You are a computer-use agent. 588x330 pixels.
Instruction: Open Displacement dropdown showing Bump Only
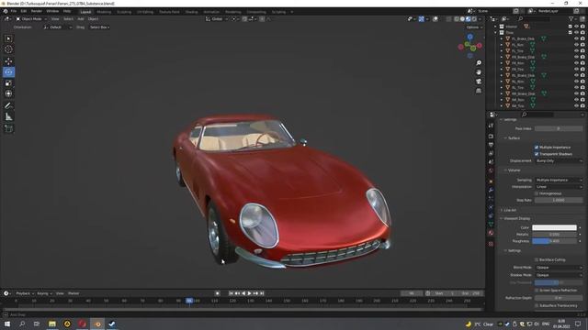coord(559,161)
